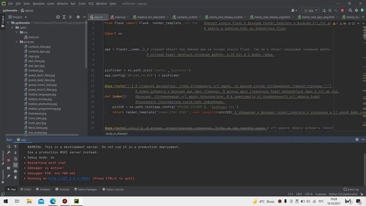Click Run app green arrow in main toolbar

pos(324,10)
